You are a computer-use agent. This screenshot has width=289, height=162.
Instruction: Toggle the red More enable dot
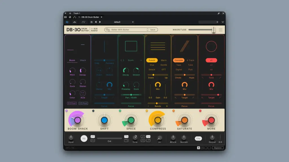pos(200,111)
